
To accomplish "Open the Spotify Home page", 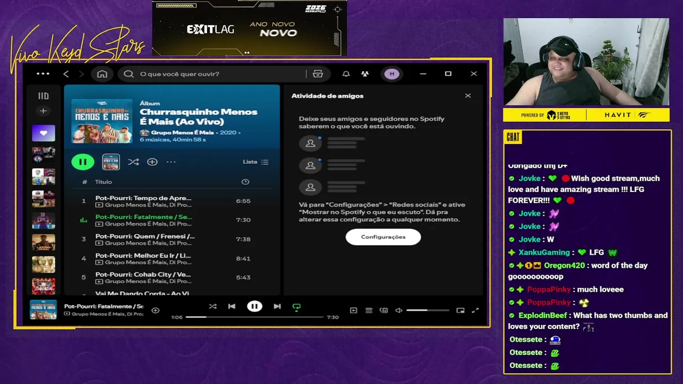I will click(102, 74).
